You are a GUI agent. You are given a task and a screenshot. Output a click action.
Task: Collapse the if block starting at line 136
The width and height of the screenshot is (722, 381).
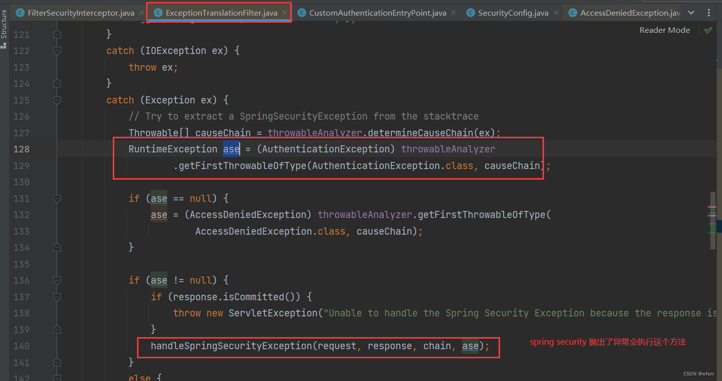pyautogui.click(x=57, y=280)
